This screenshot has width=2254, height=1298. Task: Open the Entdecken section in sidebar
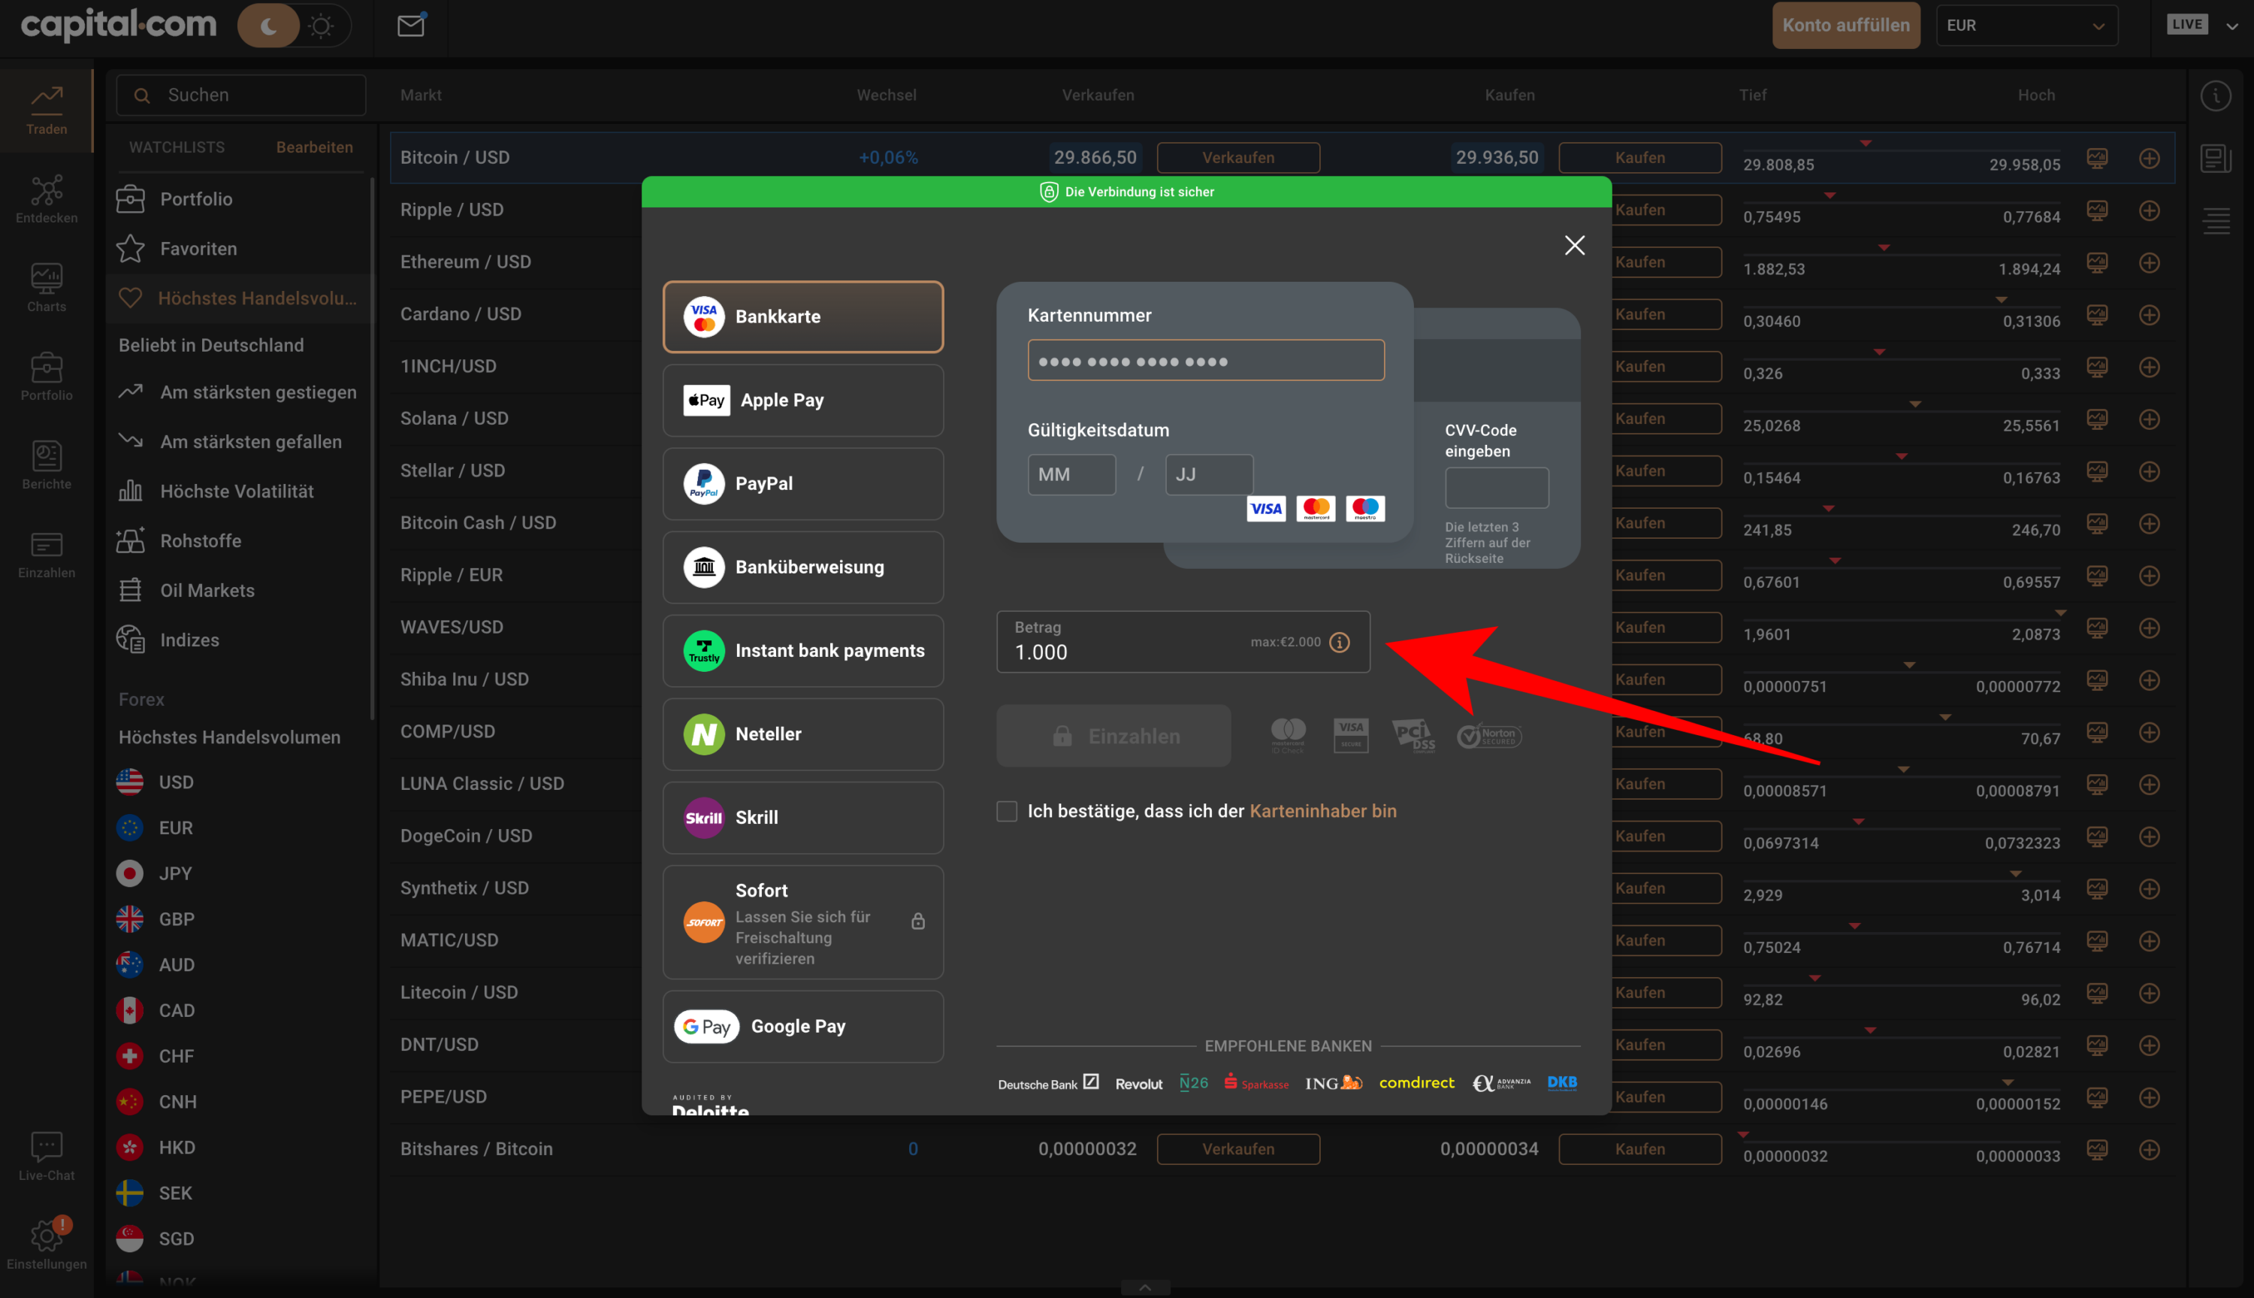[x=47, y=199]
